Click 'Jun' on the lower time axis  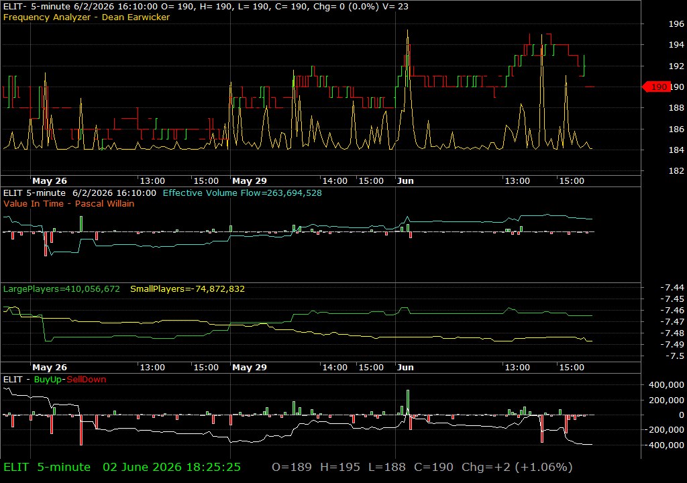tap(405, 368)
